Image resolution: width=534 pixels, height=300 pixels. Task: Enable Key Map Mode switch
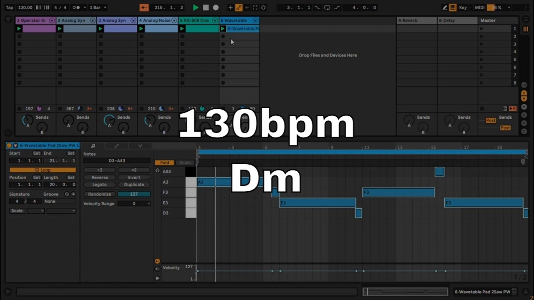(463, 7)
